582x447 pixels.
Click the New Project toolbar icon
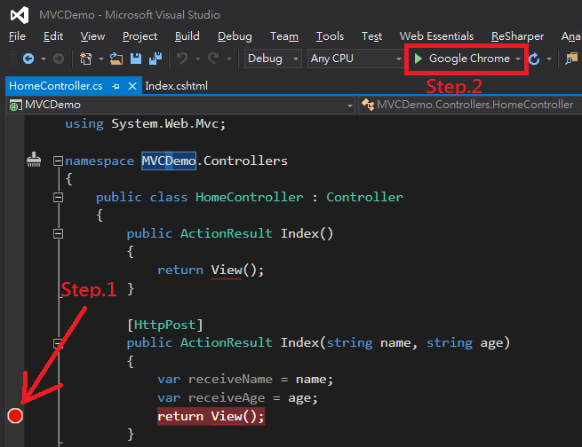click(x=85, y=59)
